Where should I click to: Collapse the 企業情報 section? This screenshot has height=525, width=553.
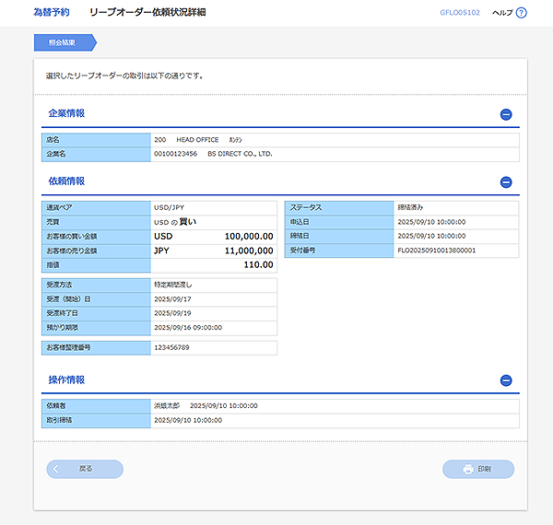pyautogui.click(x=506, y=114)
